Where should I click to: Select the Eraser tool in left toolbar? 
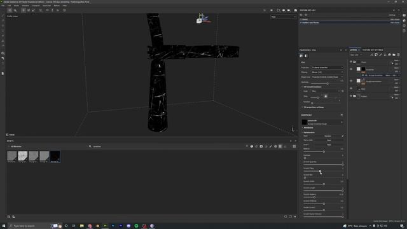(x=3, y=21)
